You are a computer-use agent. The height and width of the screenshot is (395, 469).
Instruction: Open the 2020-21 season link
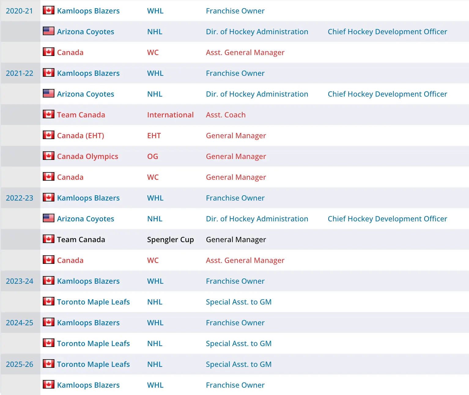(x=19, y=11)
